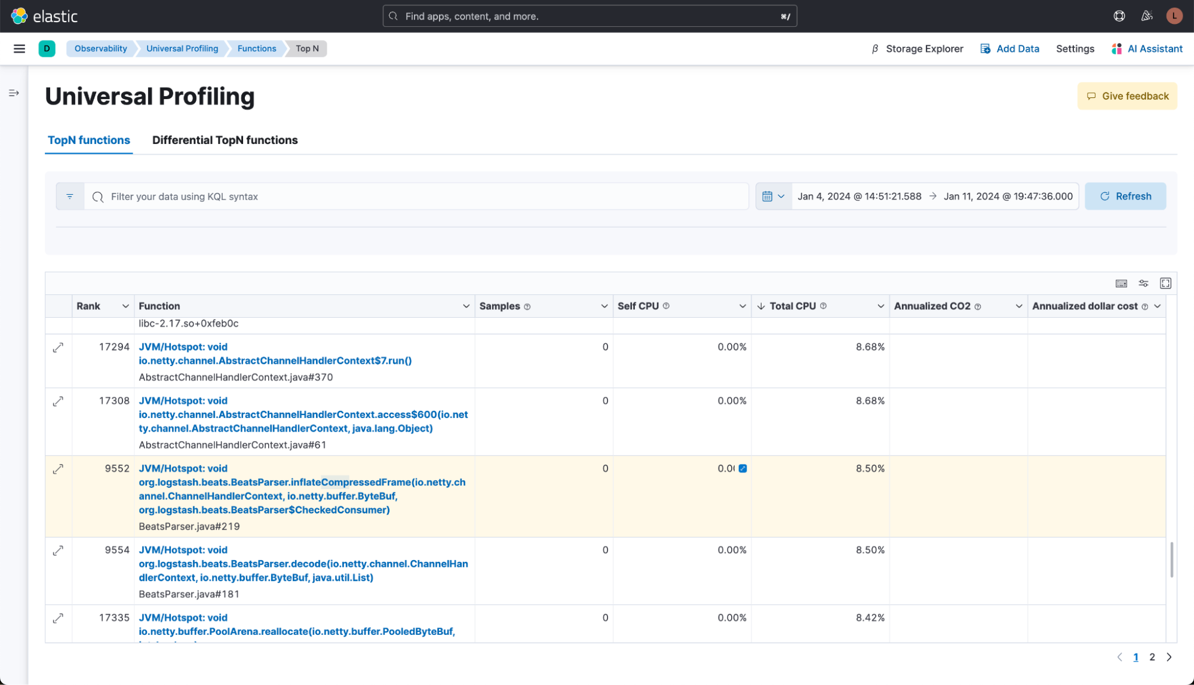This screenshot has width=1194, height=685.
Task: Click the blue expand cell icon in Self CPU
Action: 742,468
